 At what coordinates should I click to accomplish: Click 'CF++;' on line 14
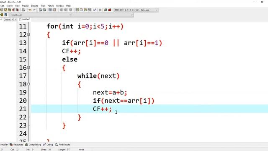[71, 51]
